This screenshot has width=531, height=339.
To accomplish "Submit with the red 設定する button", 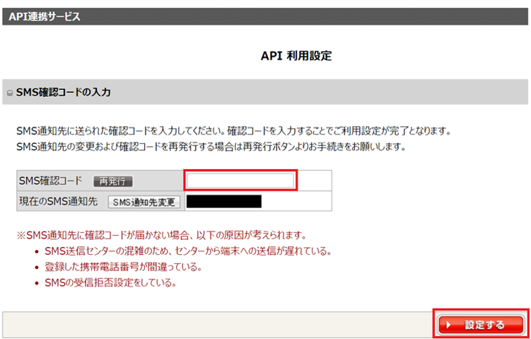I will click(x=481, y=325).
